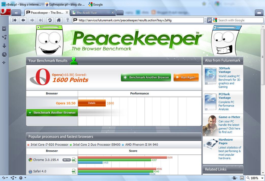This screenshot has width=265, height=181.
Task: Close the Peacekeeper tab
Action: 67,12
